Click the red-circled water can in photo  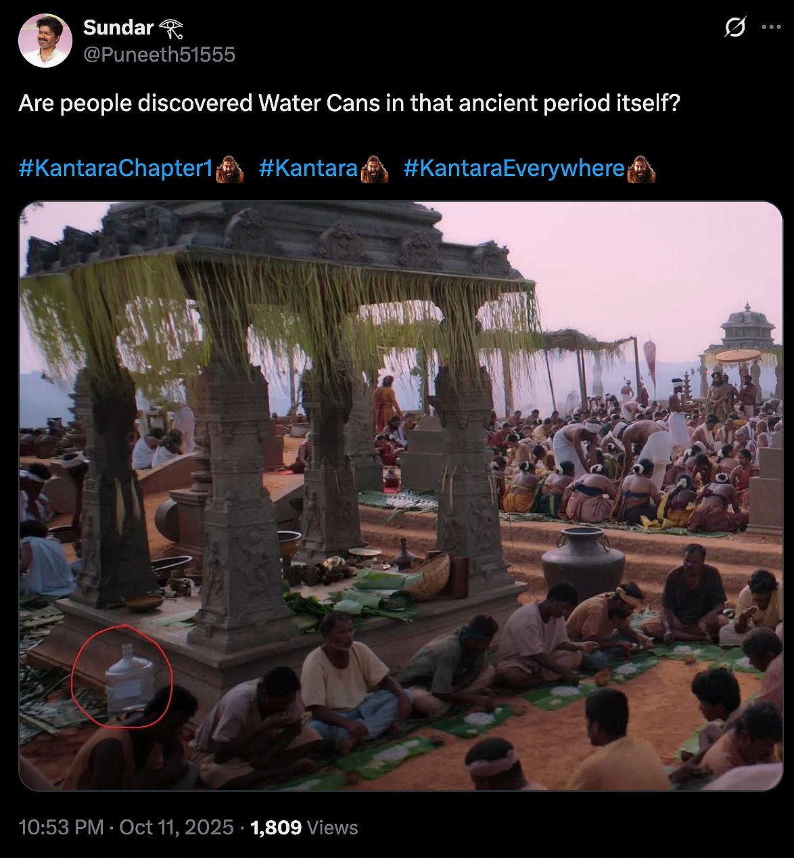tap(129, 679)
